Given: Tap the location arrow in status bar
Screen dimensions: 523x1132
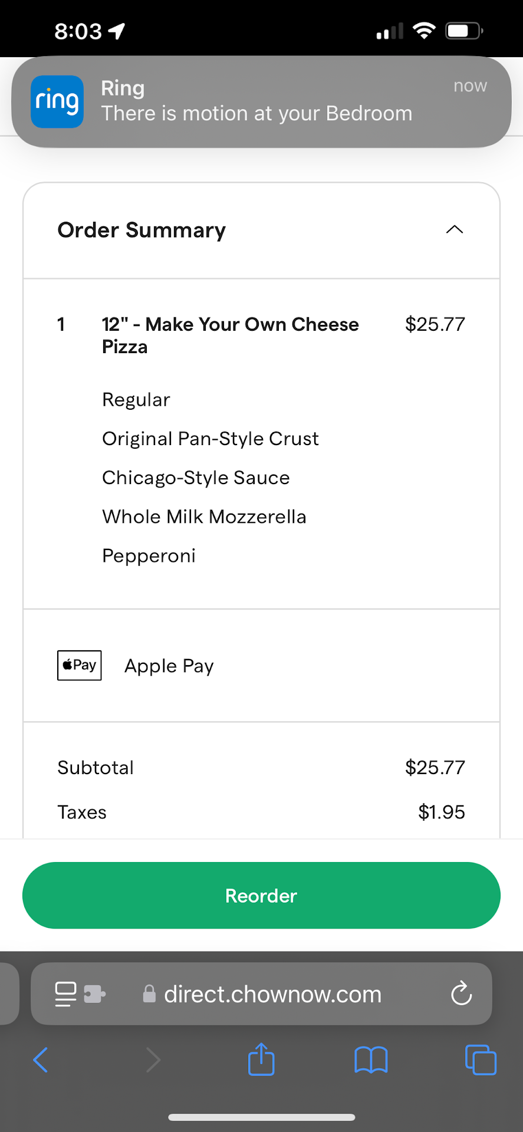Looking at the screenshot, I should pos(117,31).
